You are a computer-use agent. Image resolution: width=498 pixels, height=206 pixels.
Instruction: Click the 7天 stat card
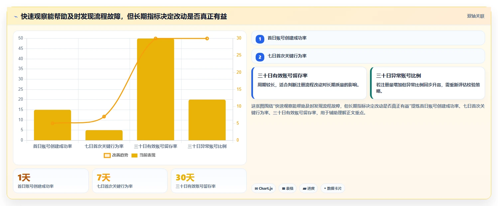130,181
